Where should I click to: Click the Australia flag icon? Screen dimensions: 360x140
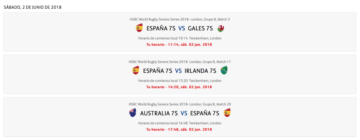click(133, 113)
